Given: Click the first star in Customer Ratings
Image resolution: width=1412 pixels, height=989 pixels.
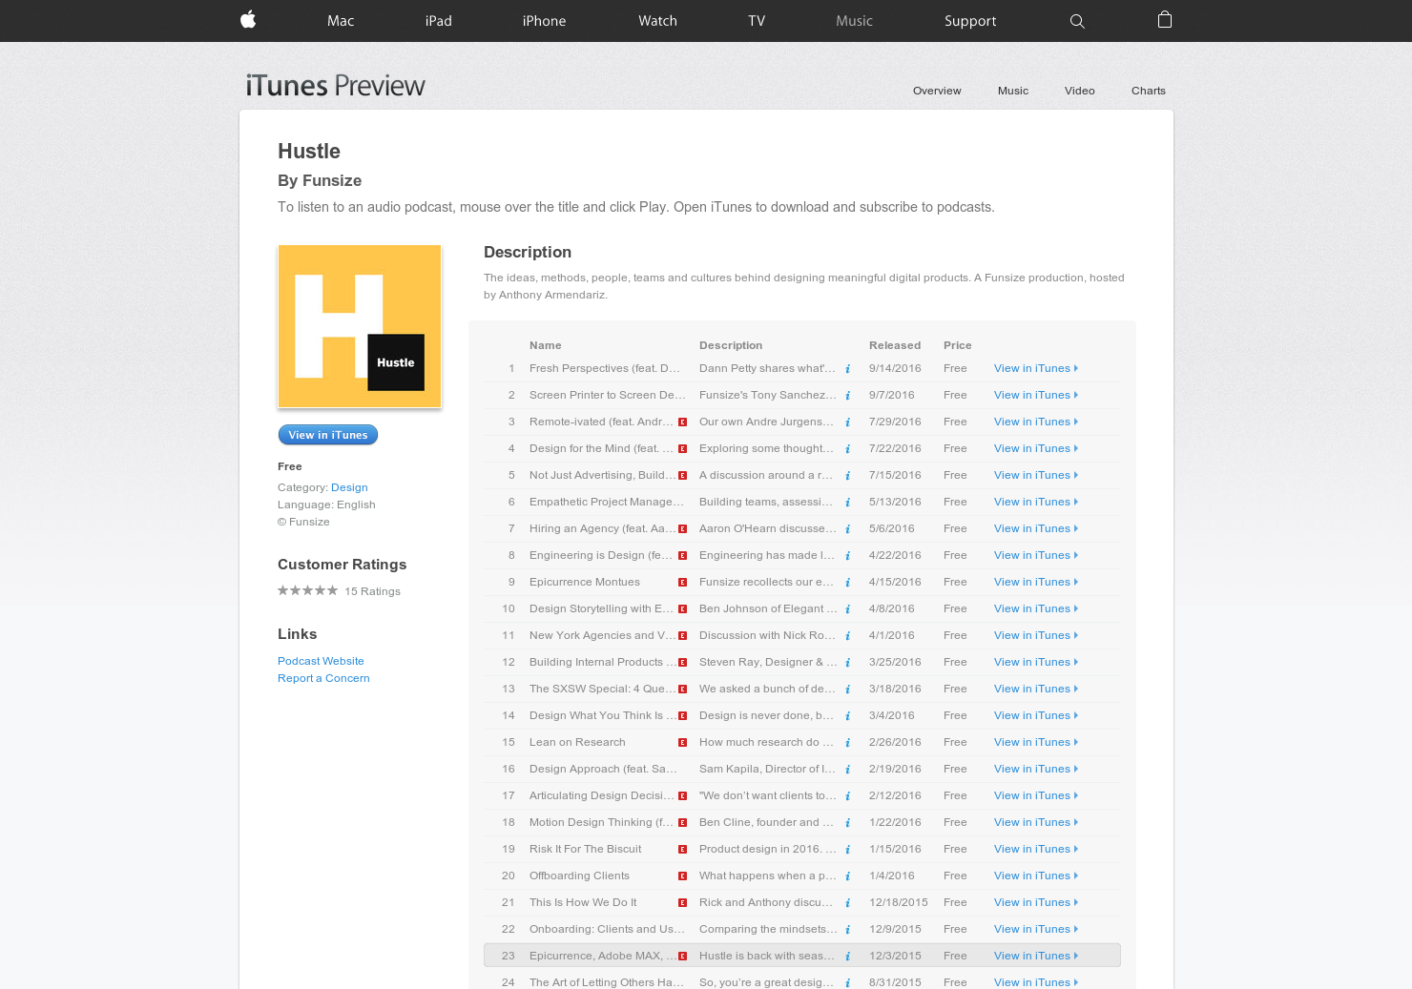Looking at the screenshot, I should coord(282,590).
